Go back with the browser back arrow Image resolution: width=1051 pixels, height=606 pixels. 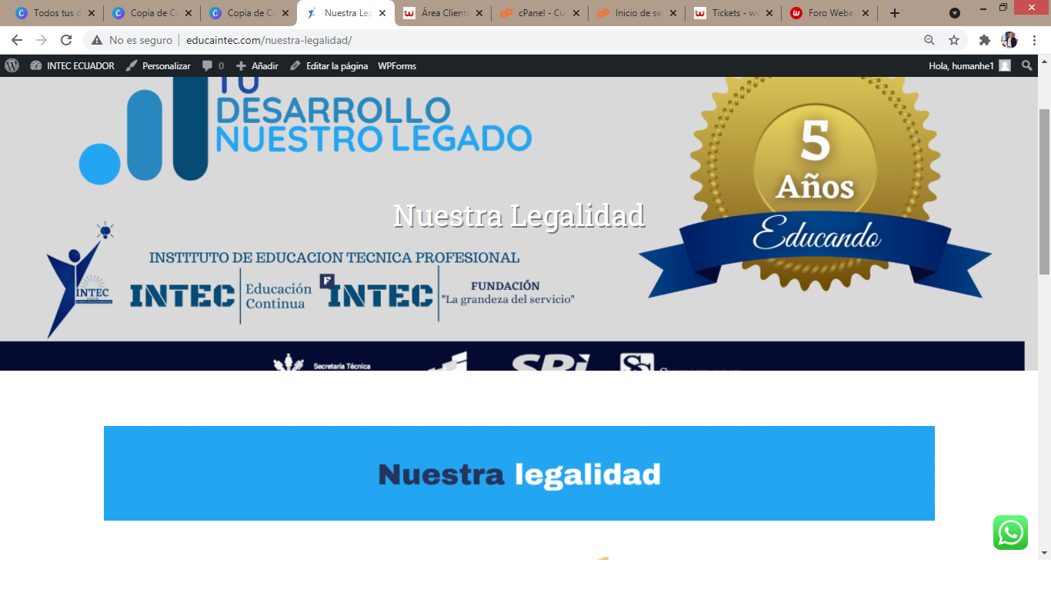[x=17, y=40]
